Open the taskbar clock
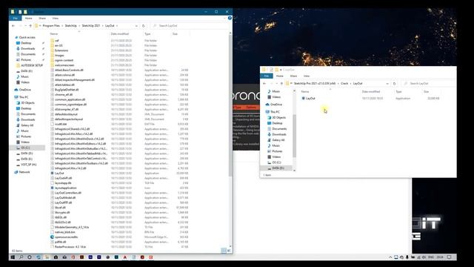Image resolution: width=474 pixels, height=267 pixels. (440, 257)
